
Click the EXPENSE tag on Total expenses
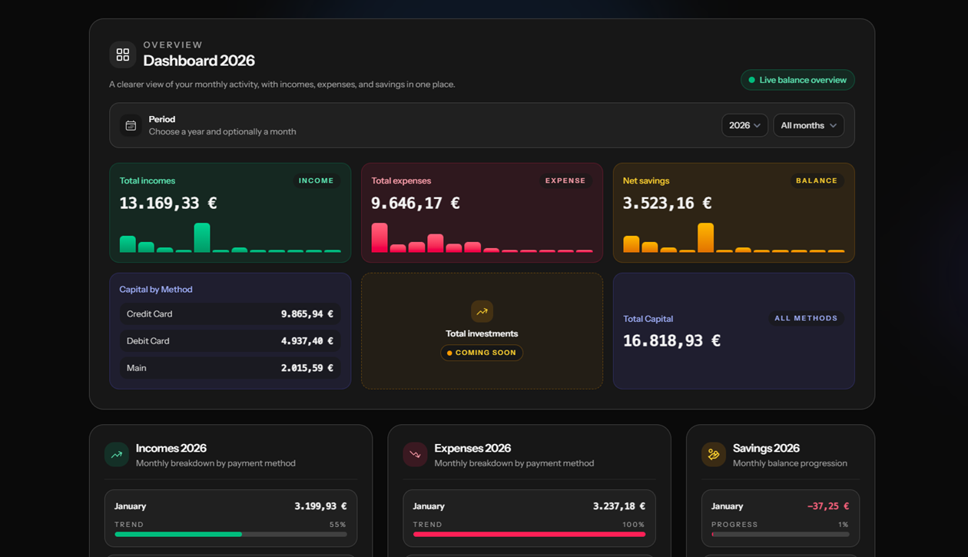tap(565, 181)
